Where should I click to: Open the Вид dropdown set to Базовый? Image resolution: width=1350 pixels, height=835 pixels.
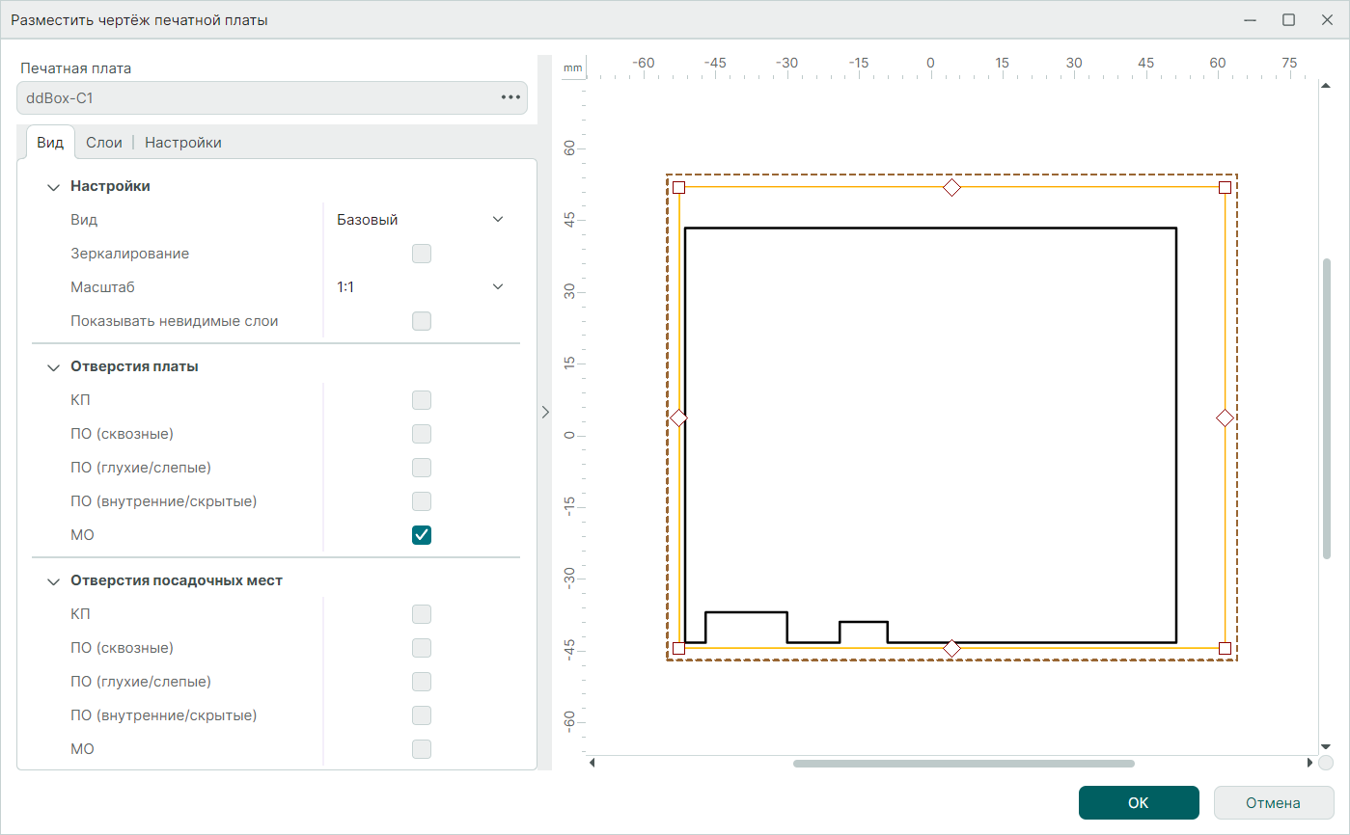click(420, 220)
